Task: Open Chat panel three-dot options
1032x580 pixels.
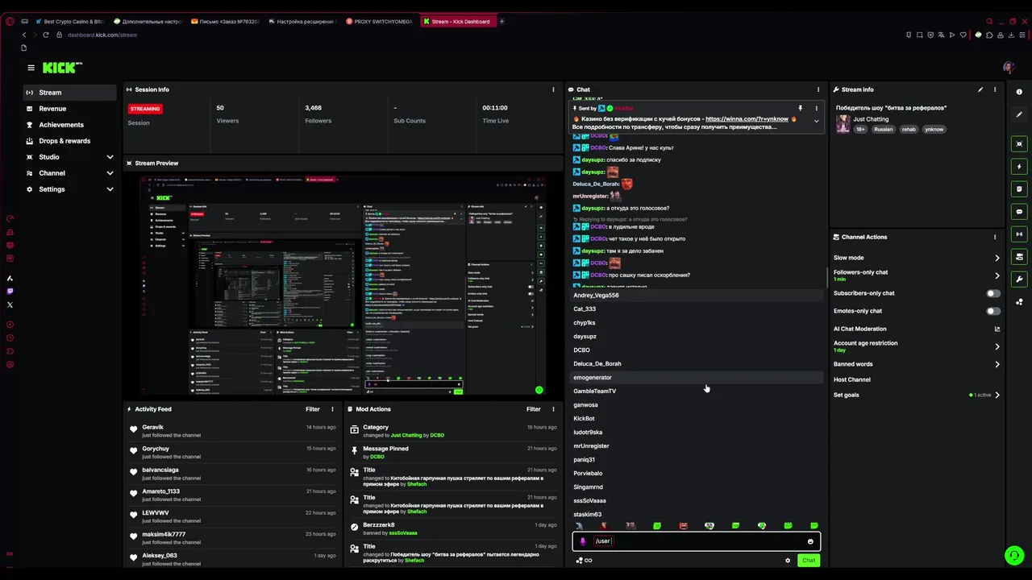Action: coord(818,89)
